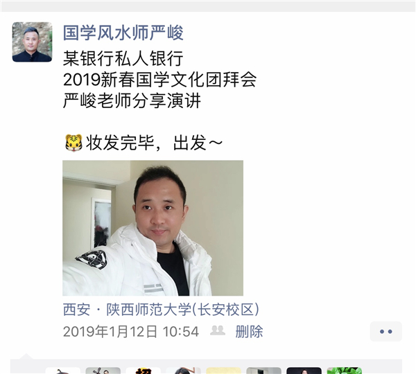Open third liker avatar with bold character
This screenshot has width=416, height=374.
(x=144, y=371)
